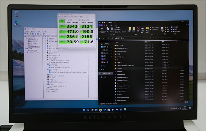Click the Pin to Quick Access icon
Viewport: 206px width, 131px height.
click(x=102, y=28)
